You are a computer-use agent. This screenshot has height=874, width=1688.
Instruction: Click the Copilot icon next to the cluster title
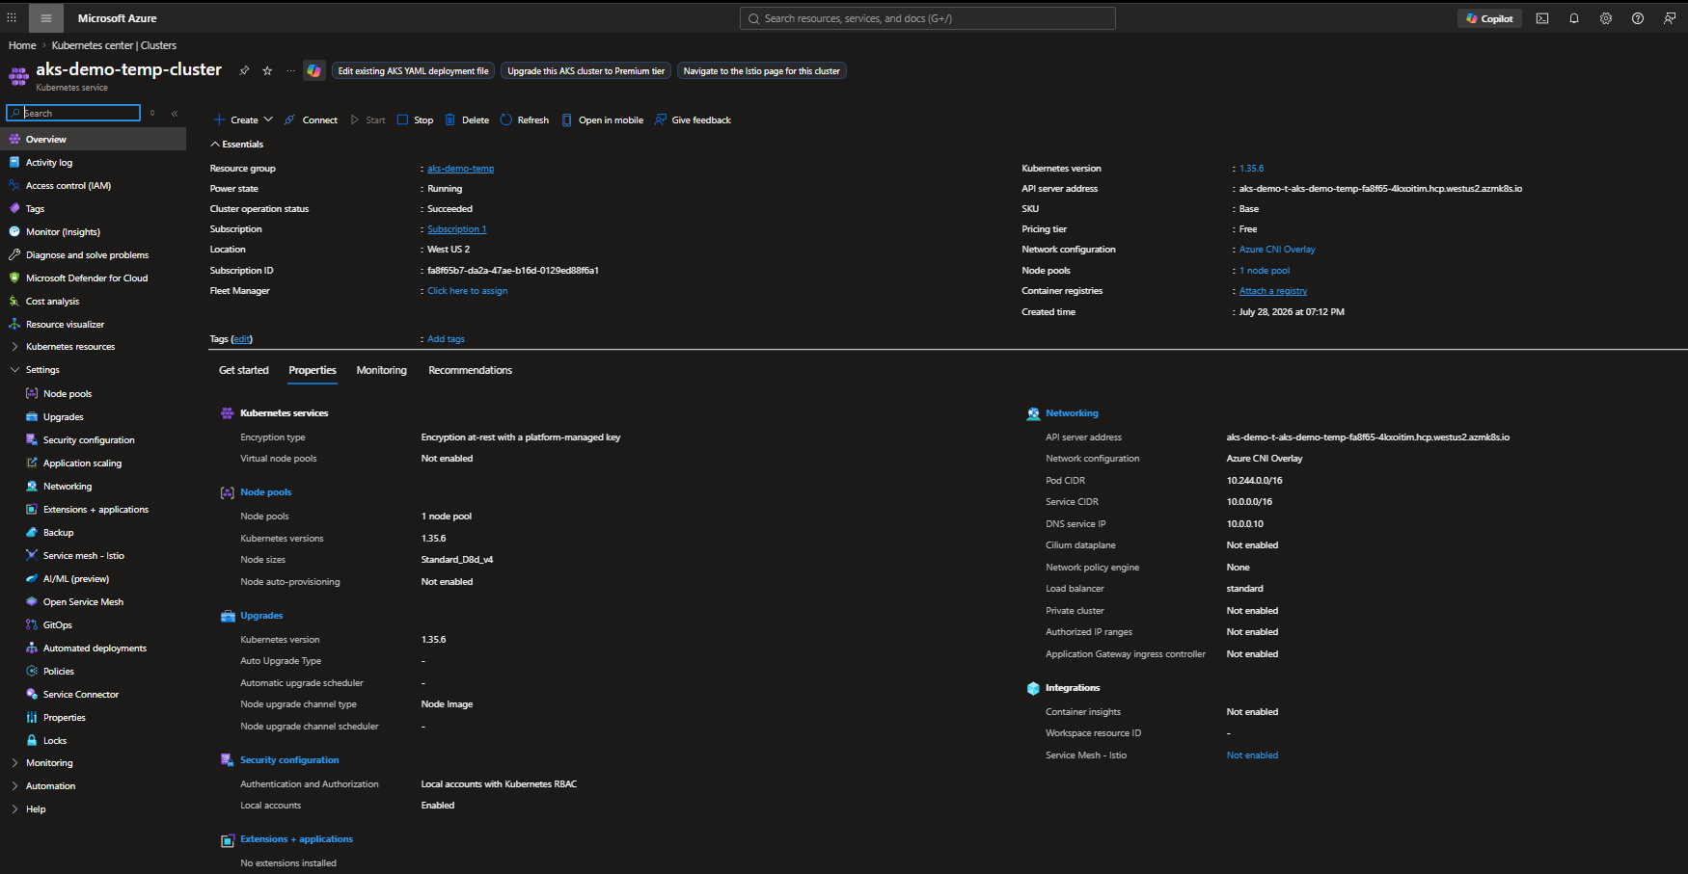(313, 70)
